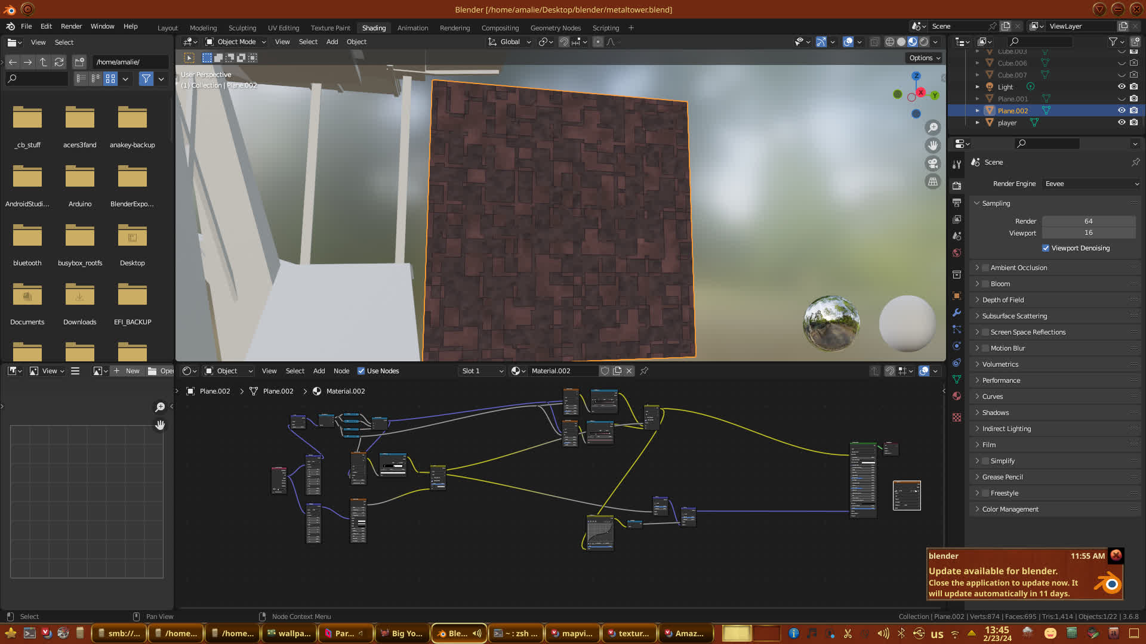
Task: Refresh the file browser list
Action: (x=58, y=62)
